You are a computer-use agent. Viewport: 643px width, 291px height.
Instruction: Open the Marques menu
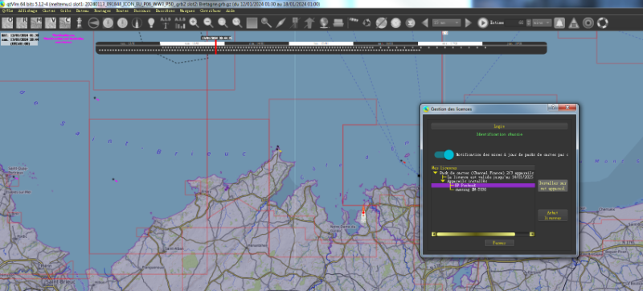[187, 10]
